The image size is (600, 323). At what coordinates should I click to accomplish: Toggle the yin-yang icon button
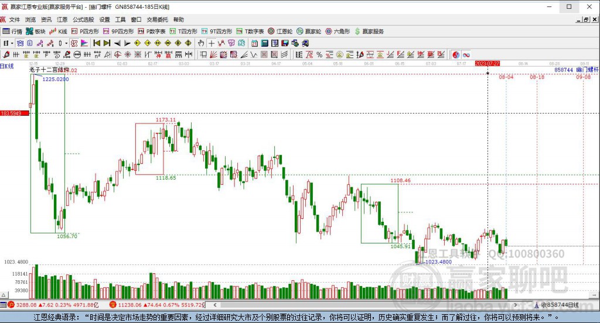pyautogui.click(x=456, y=54)
